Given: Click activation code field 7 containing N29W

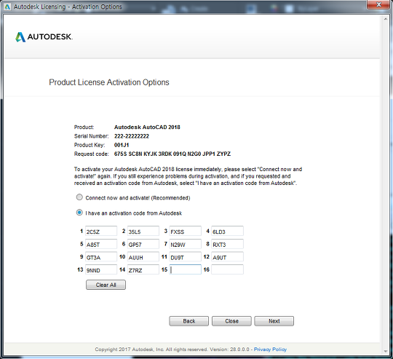Looking at the screenshot, I should (x=186, y=244).
